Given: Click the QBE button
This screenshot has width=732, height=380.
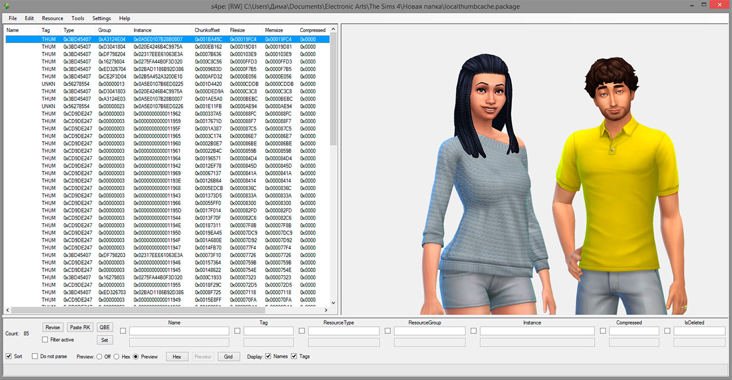Looking at the screenshot, I should [104, 327].
